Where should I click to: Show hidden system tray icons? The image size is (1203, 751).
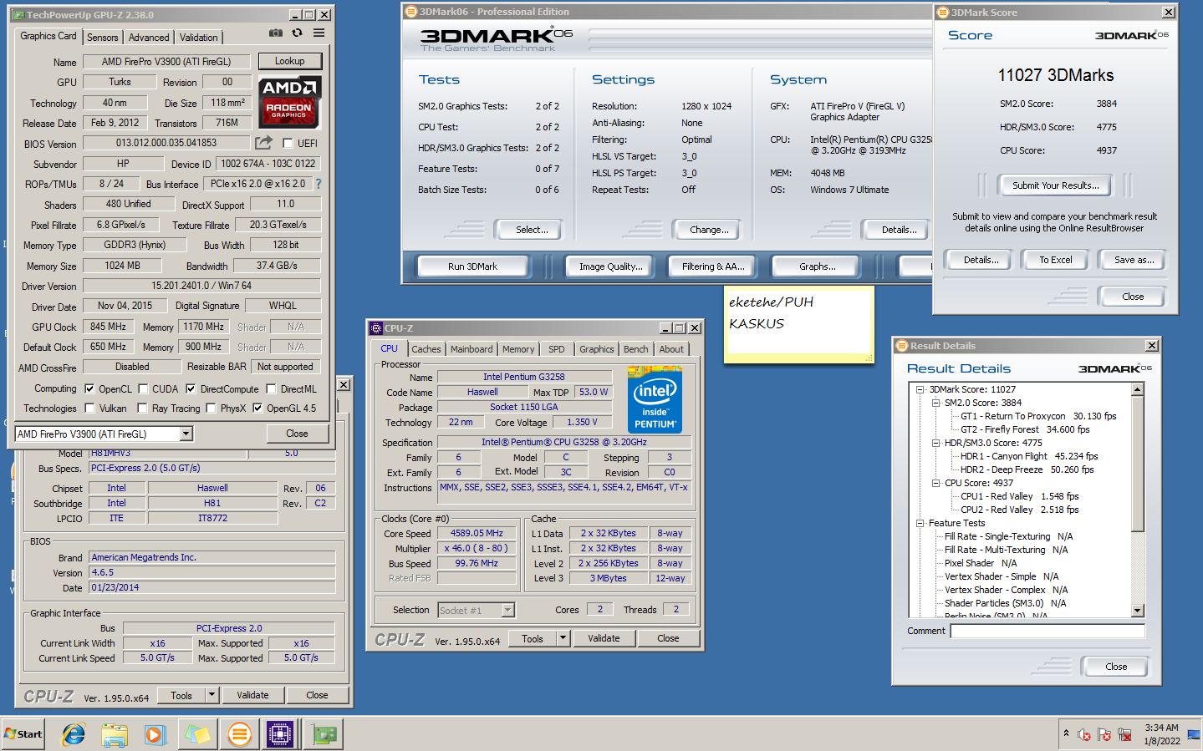1066,733
